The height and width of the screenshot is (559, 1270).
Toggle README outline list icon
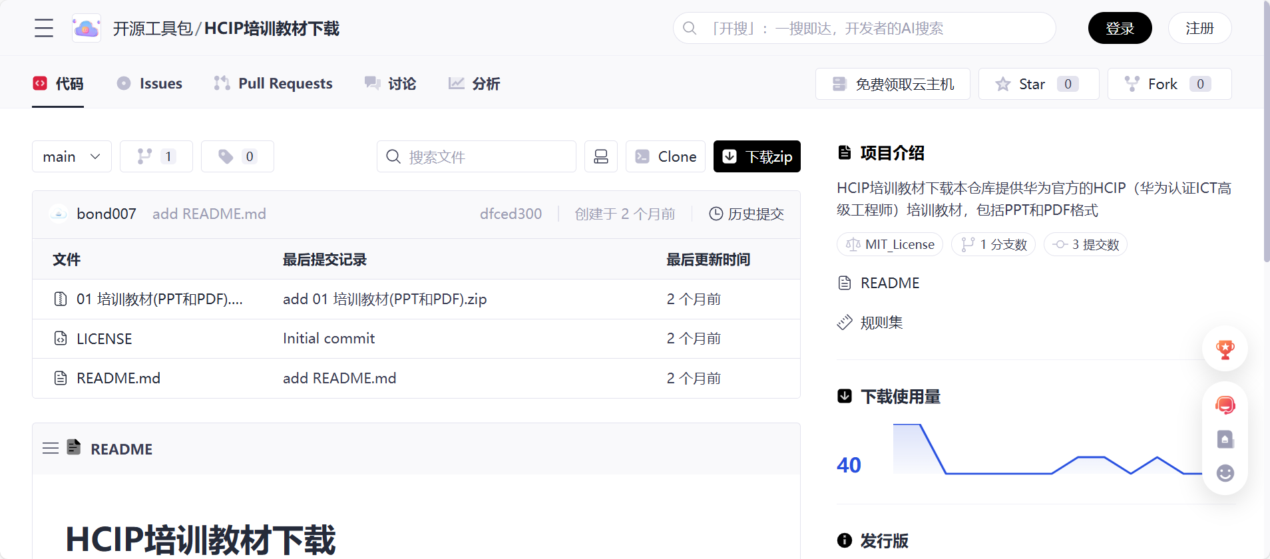click(x=51, y=449)
